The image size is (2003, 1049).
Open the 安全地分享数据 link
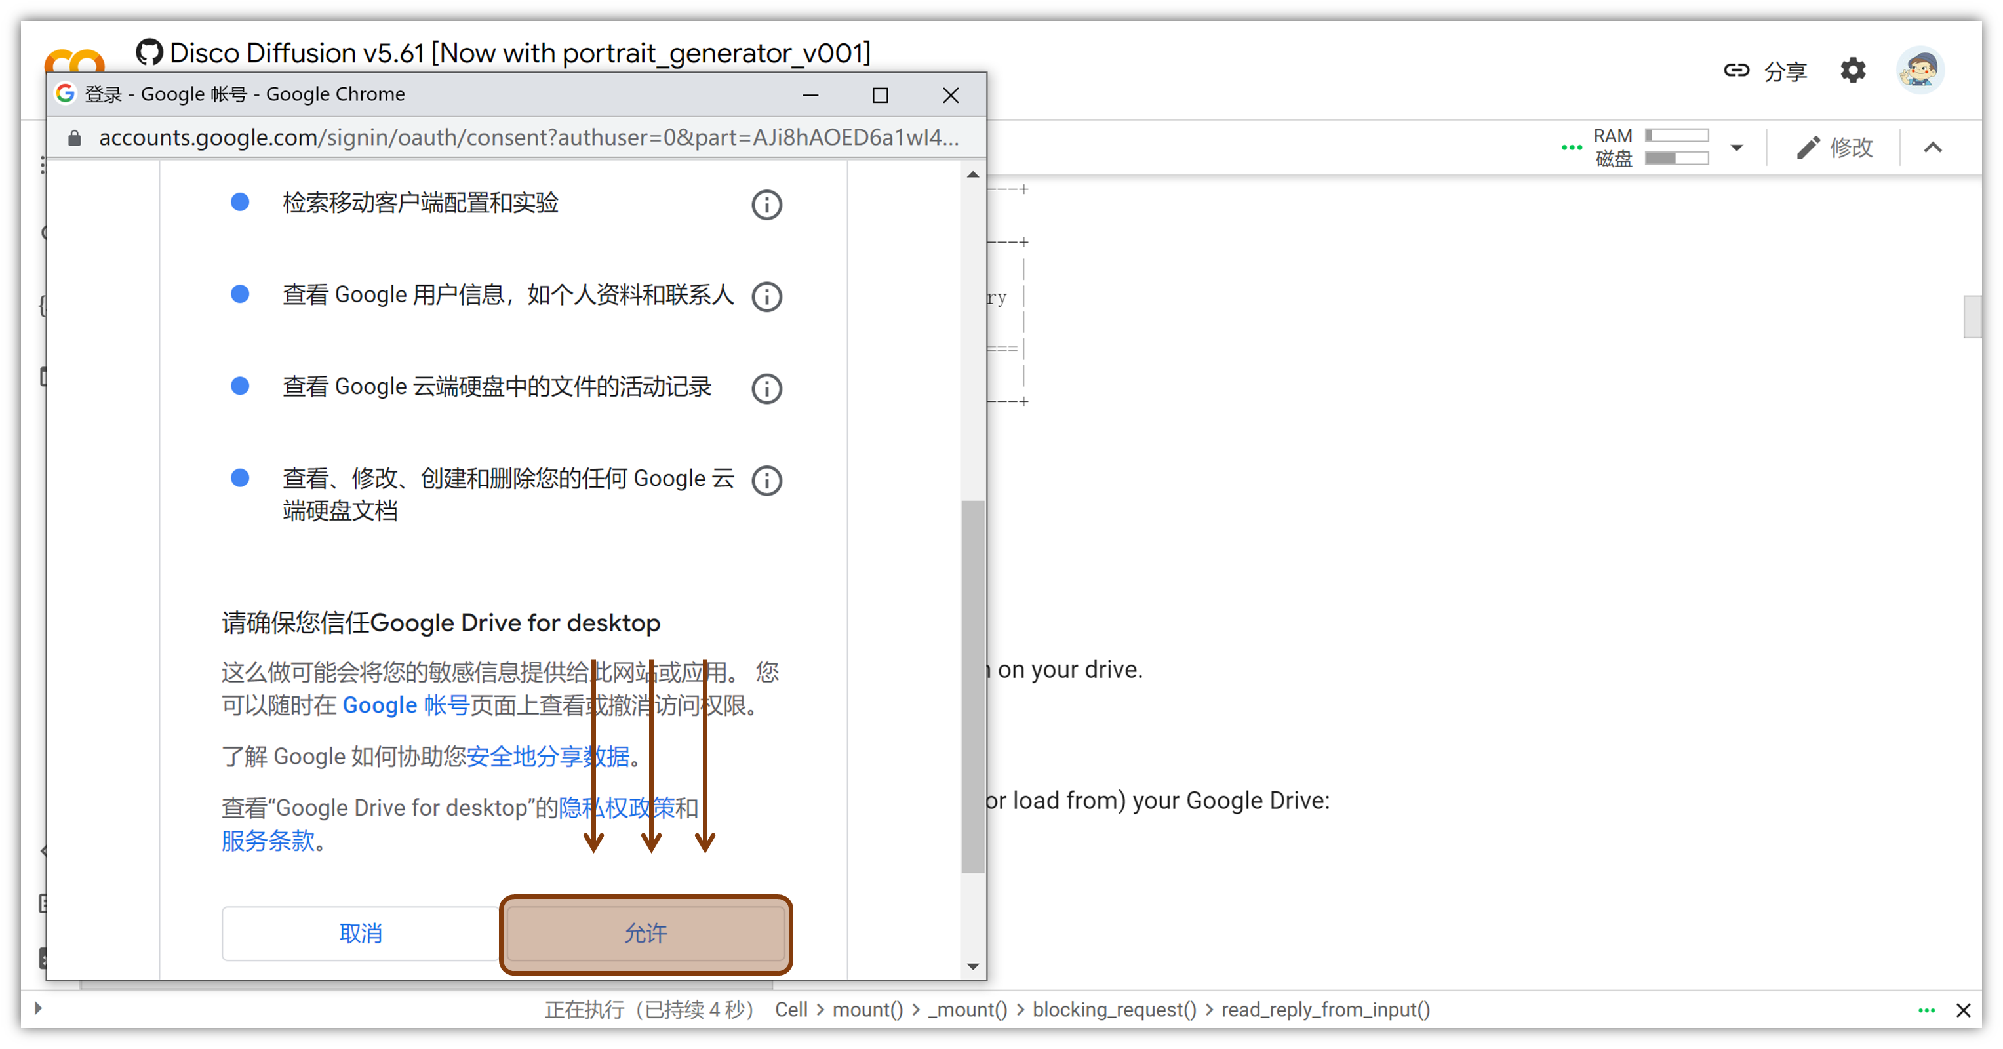click(547, 757)
